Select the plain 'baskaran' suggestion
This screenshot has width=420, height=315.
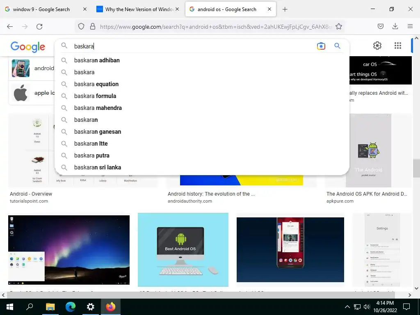pyautogui.click(x=202, y=120)
